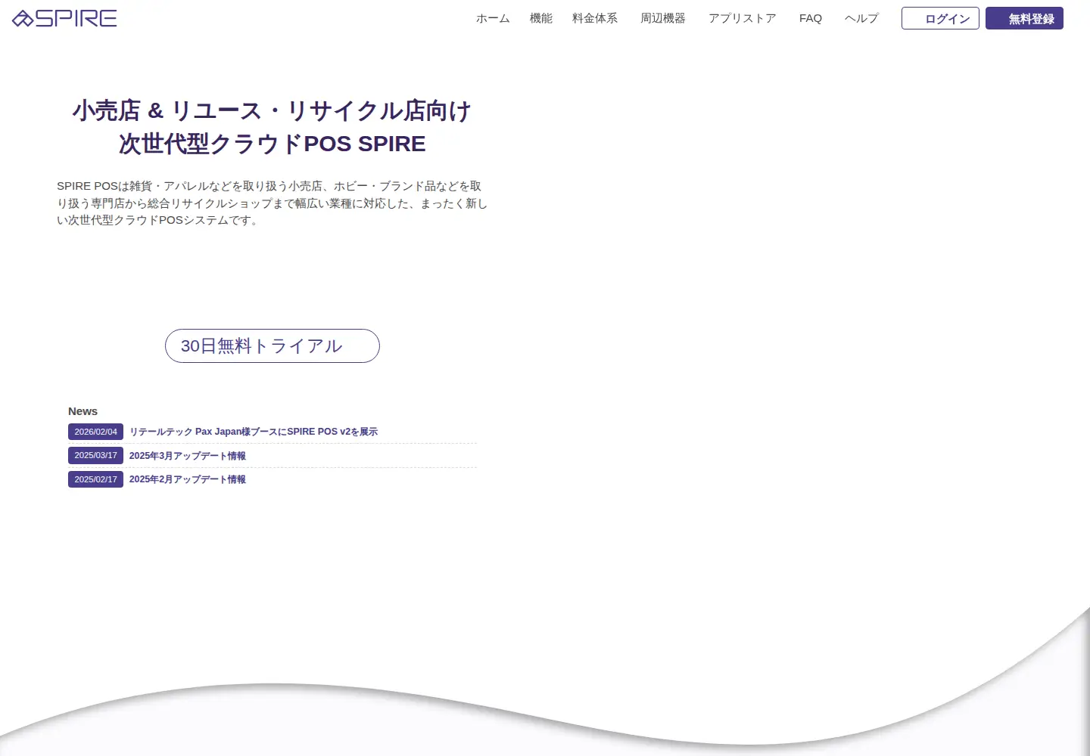Click the SPIRE logo
Viewport: 1090px width, 756px height.
pos(65,18)
